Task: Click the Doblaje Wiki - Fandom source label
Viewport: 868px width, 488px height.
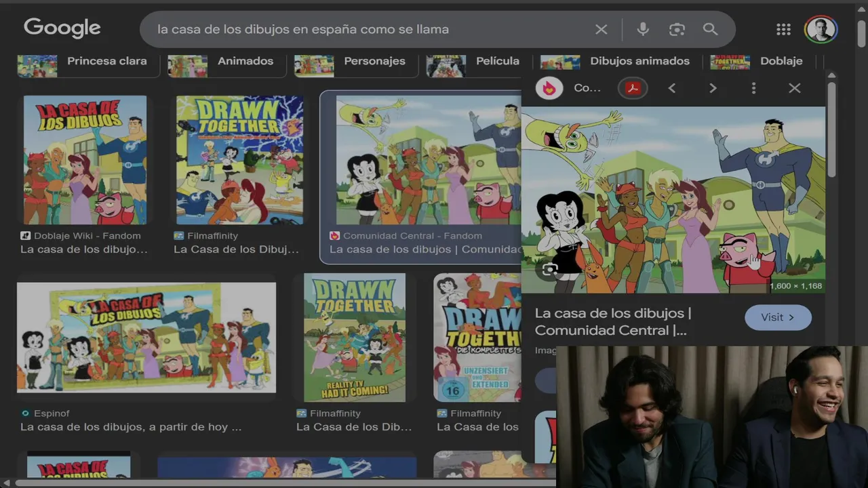Action: [x=87, y=236]
